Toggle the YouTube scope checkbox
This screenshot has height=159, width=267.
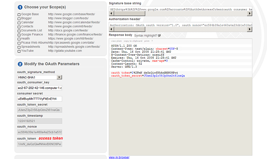click(x=19, y=51)
